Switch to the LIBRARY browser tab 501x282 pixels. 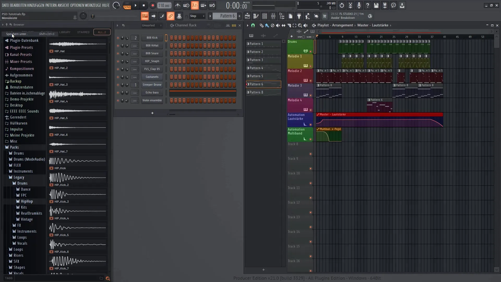tap(65, 32)
